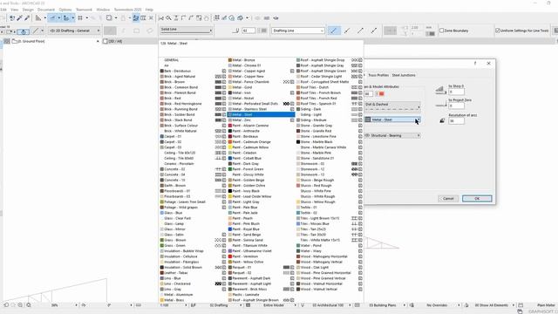Click the zoom out magnifier icon in bottom bar
The image size is (558, 314).
pyautogui.click(x=20, y=305)
